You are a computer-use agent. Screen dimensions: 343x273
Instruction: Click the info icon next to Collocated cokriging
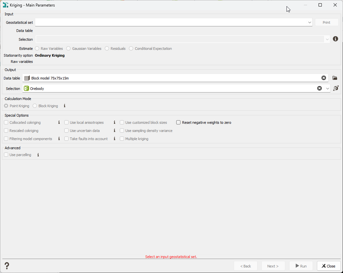[x=59, y=122]
